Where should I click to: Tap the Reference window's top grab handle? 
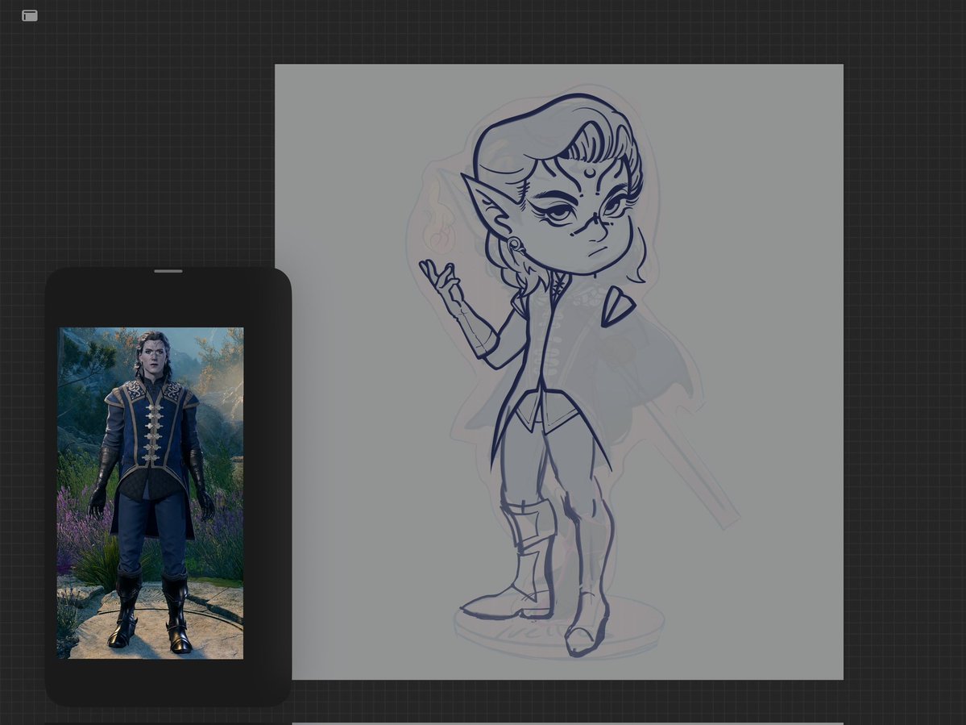coord(168,271)
